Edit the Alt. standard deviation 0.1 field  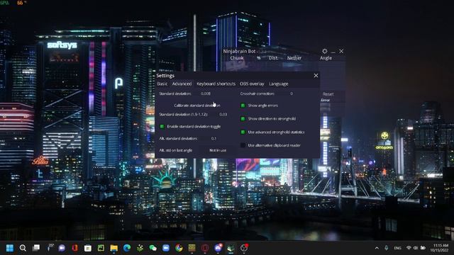214,139
